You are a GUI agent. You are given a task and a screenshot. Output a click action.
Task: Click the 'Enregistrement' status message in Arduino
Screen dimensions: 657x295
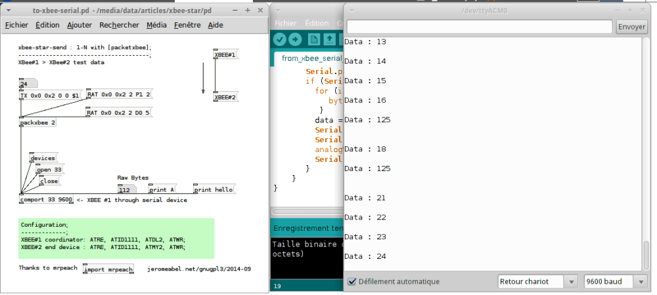tap(308, 228)
